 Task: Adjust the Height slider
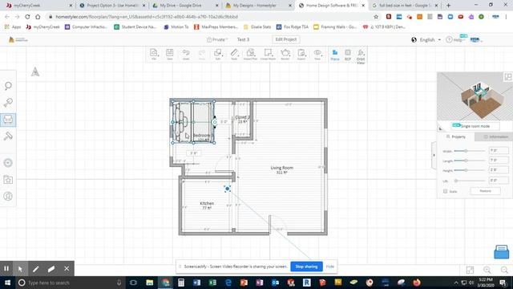(x=466, y=170)
